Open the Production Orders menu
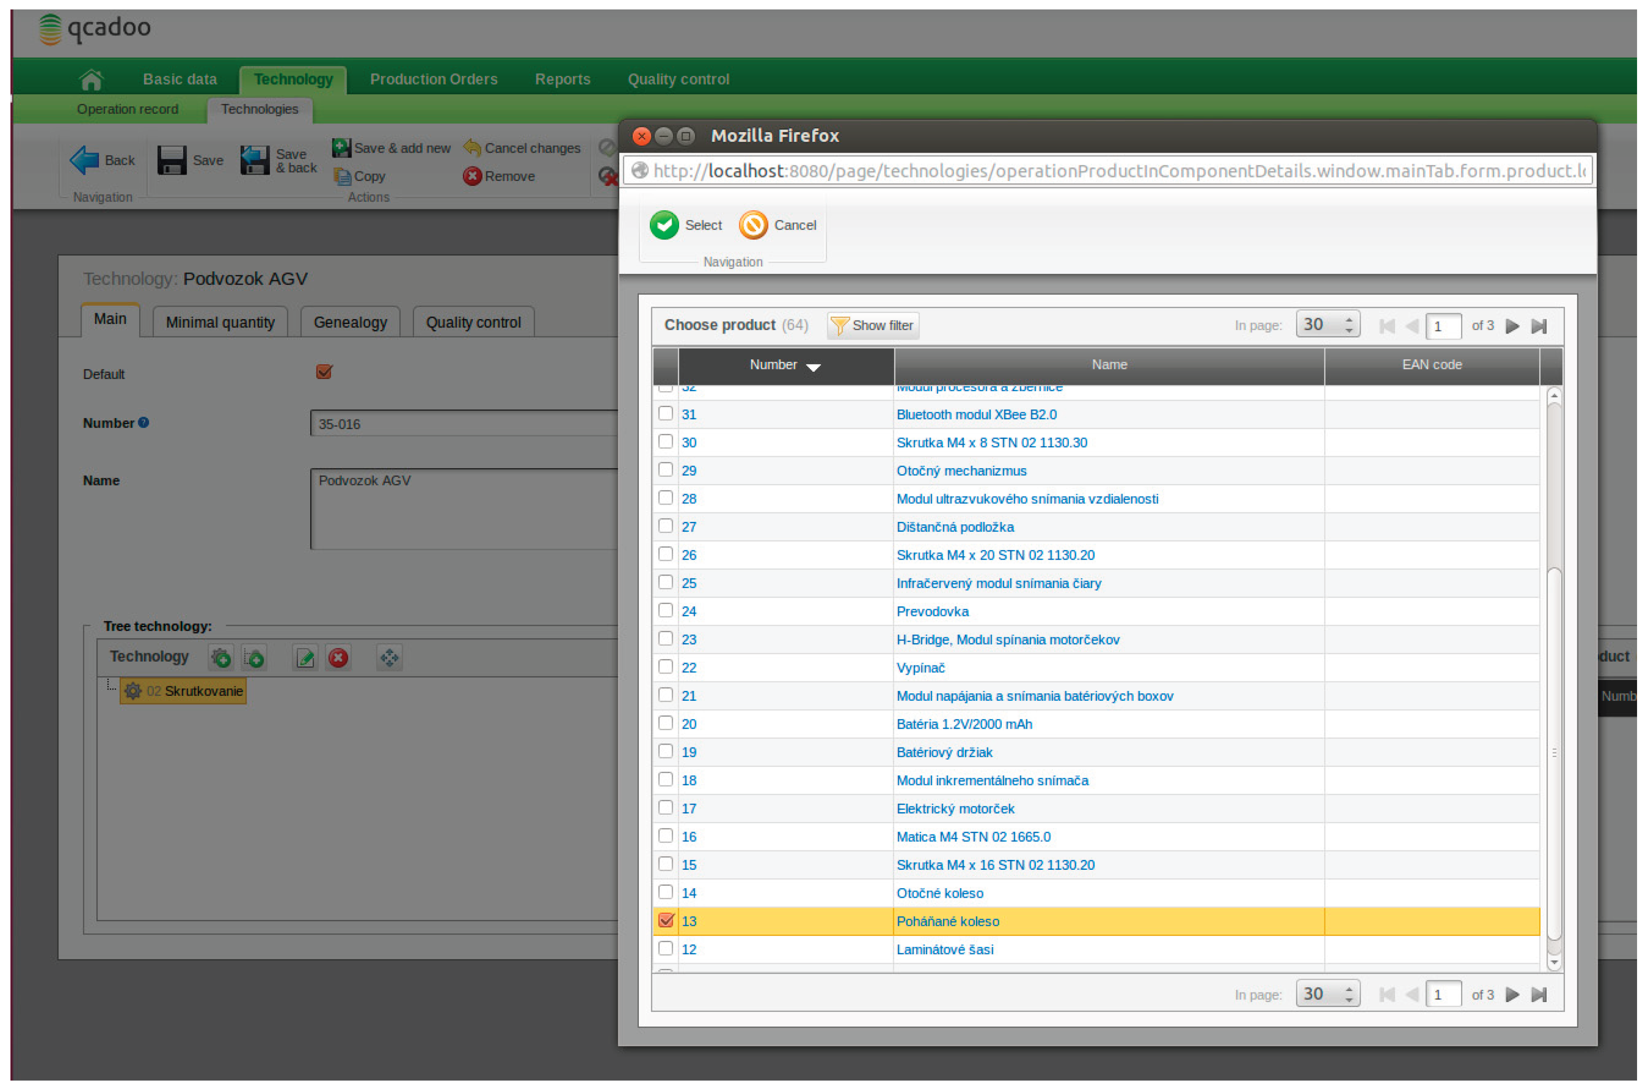The height and width of the screenshot is (1090, 1646). click(x=433, y=80)
